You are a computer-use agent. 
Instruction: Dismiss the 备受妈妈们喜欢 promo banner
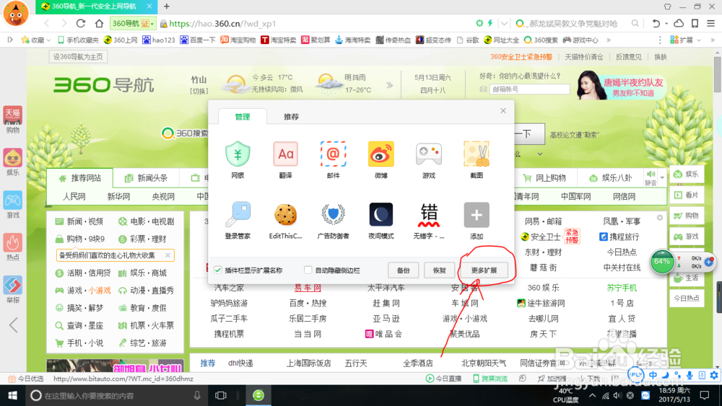168,255
